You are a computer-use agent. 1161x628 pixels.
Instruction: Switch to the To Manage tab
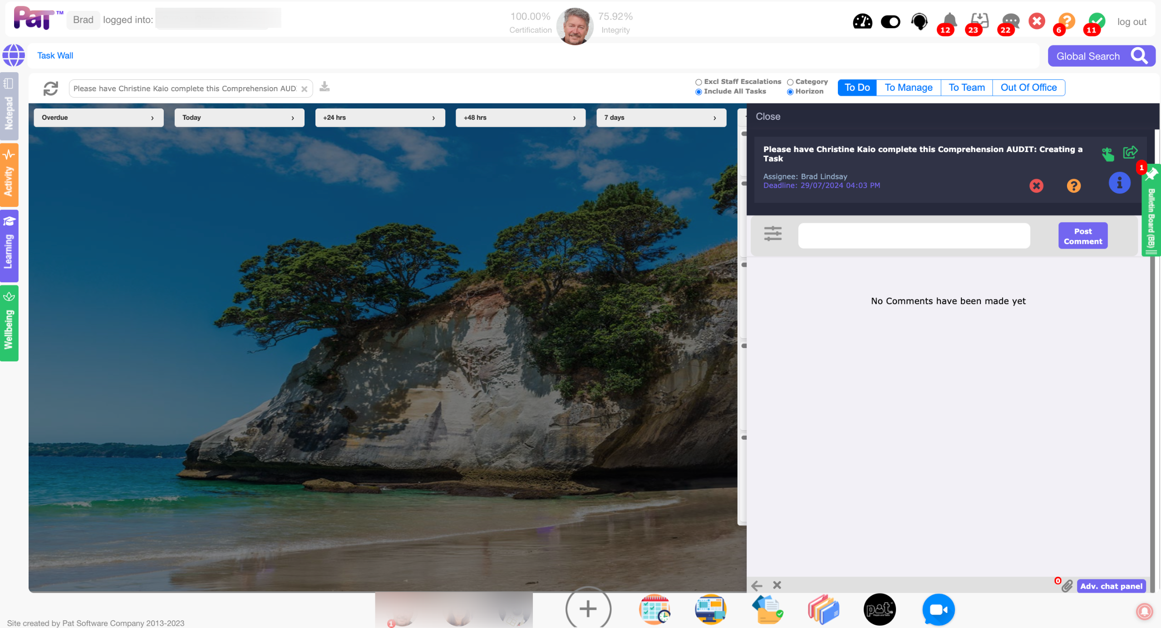coord(908,88)
